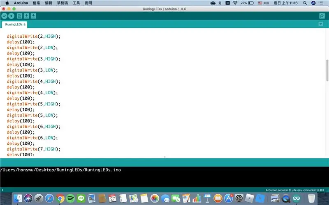Open Reminders from the Dock
Image resolution: width=329 pixels, height=205 pixels.
123,198
